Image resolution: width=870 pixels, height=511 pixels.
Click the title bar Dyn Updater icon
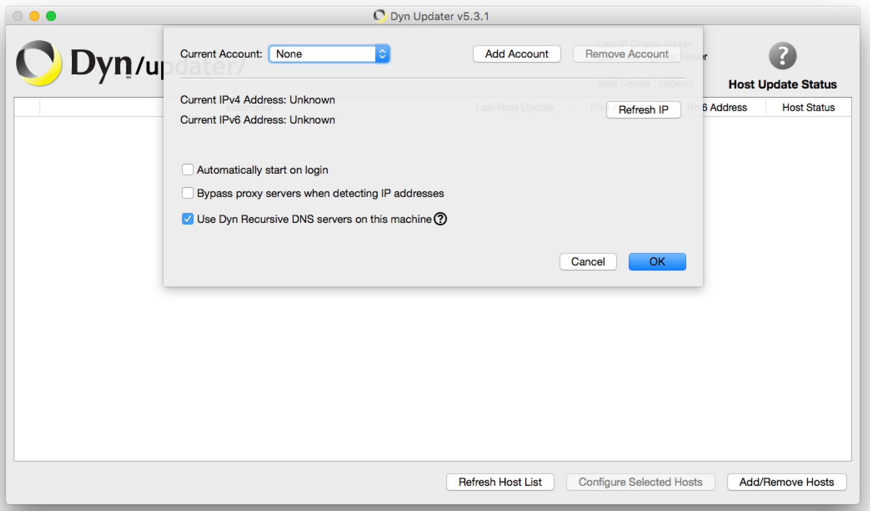pos(379,16)
